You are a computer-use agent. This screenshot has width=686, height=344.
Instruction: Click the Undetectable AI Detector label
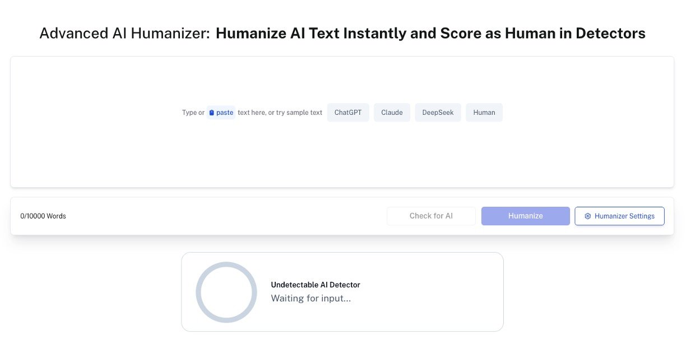[316, 285]
